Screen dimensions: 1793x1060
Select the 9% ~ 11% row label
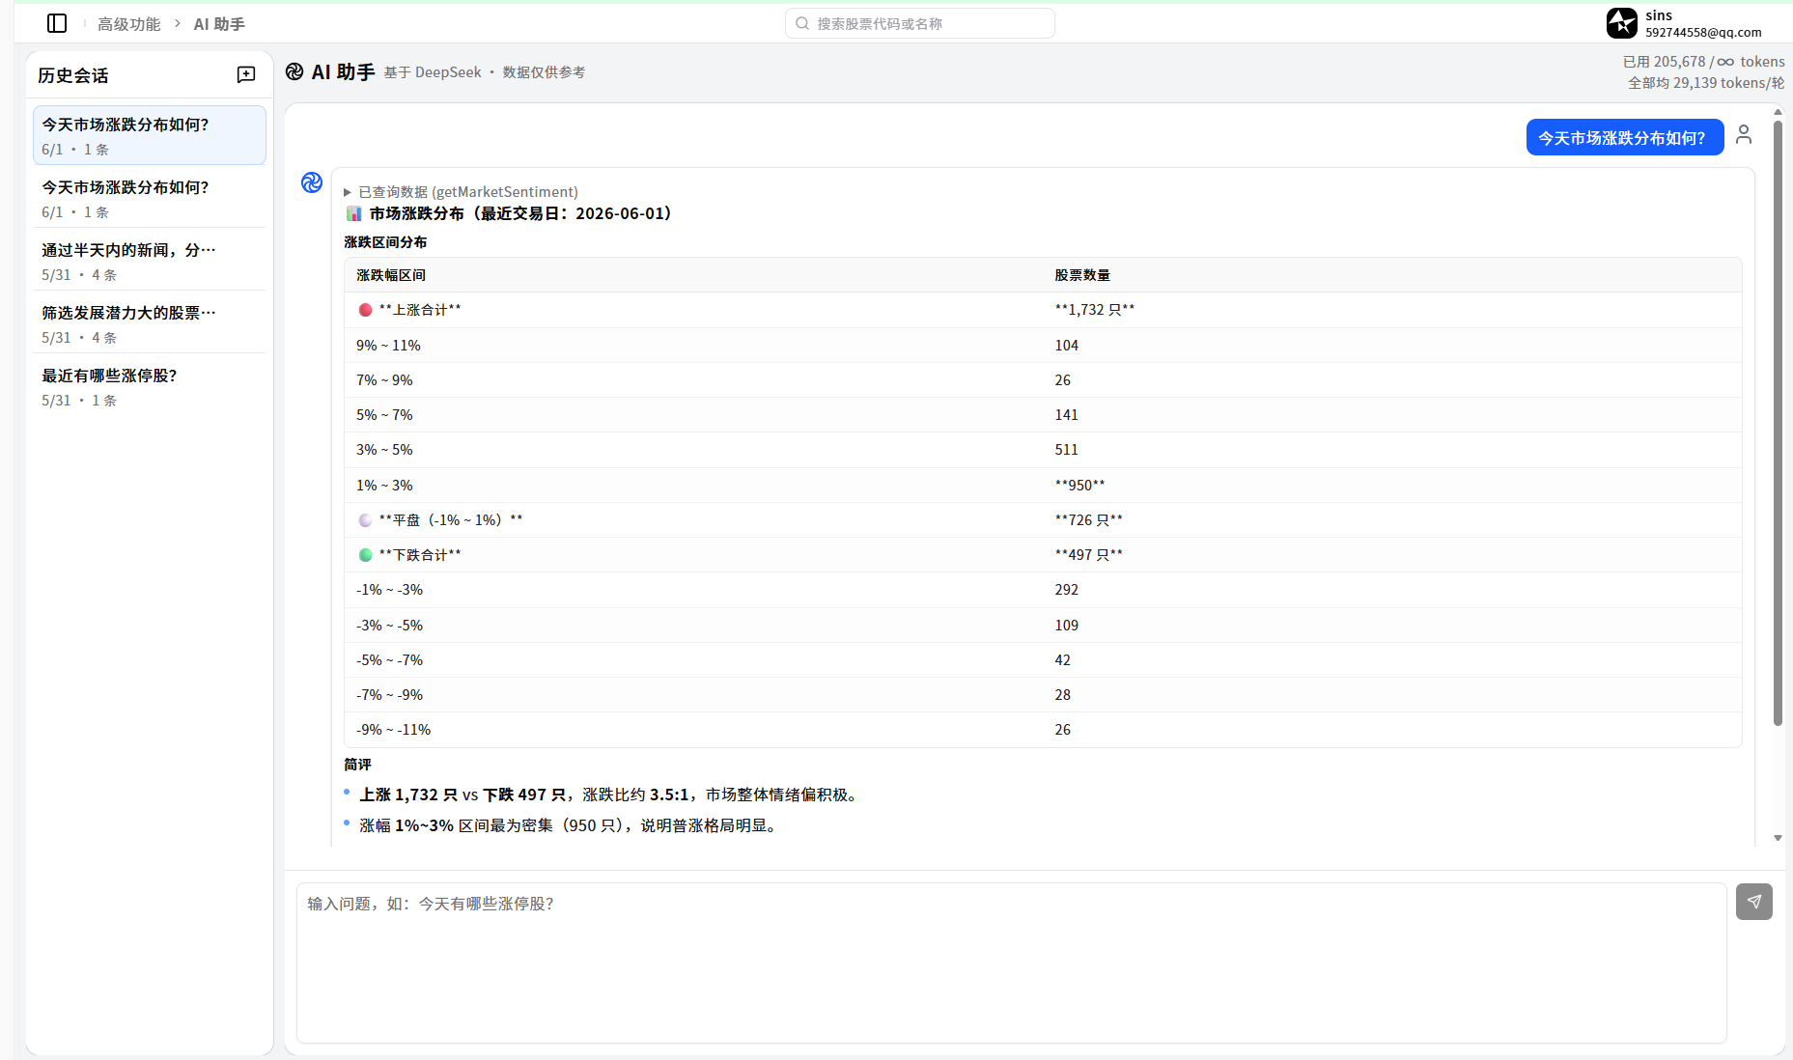(388, 346)
